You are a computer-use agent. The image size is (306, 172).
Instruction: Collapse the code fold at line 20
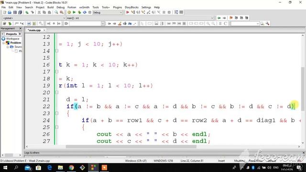pos(56,92)
